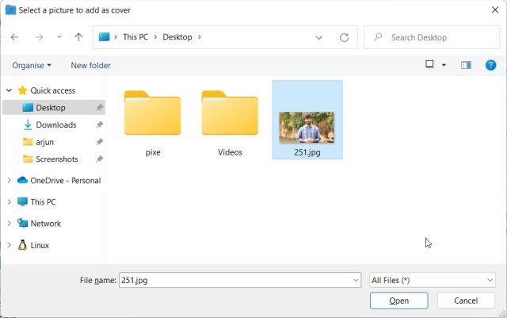Select the Screenshots folder in sidebar
The image size is (507, 318).
[57, 159]
